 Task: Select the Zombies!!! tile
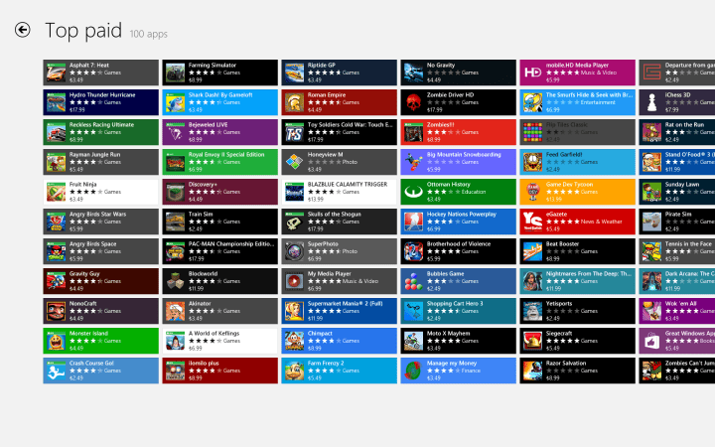click(458, 132)
